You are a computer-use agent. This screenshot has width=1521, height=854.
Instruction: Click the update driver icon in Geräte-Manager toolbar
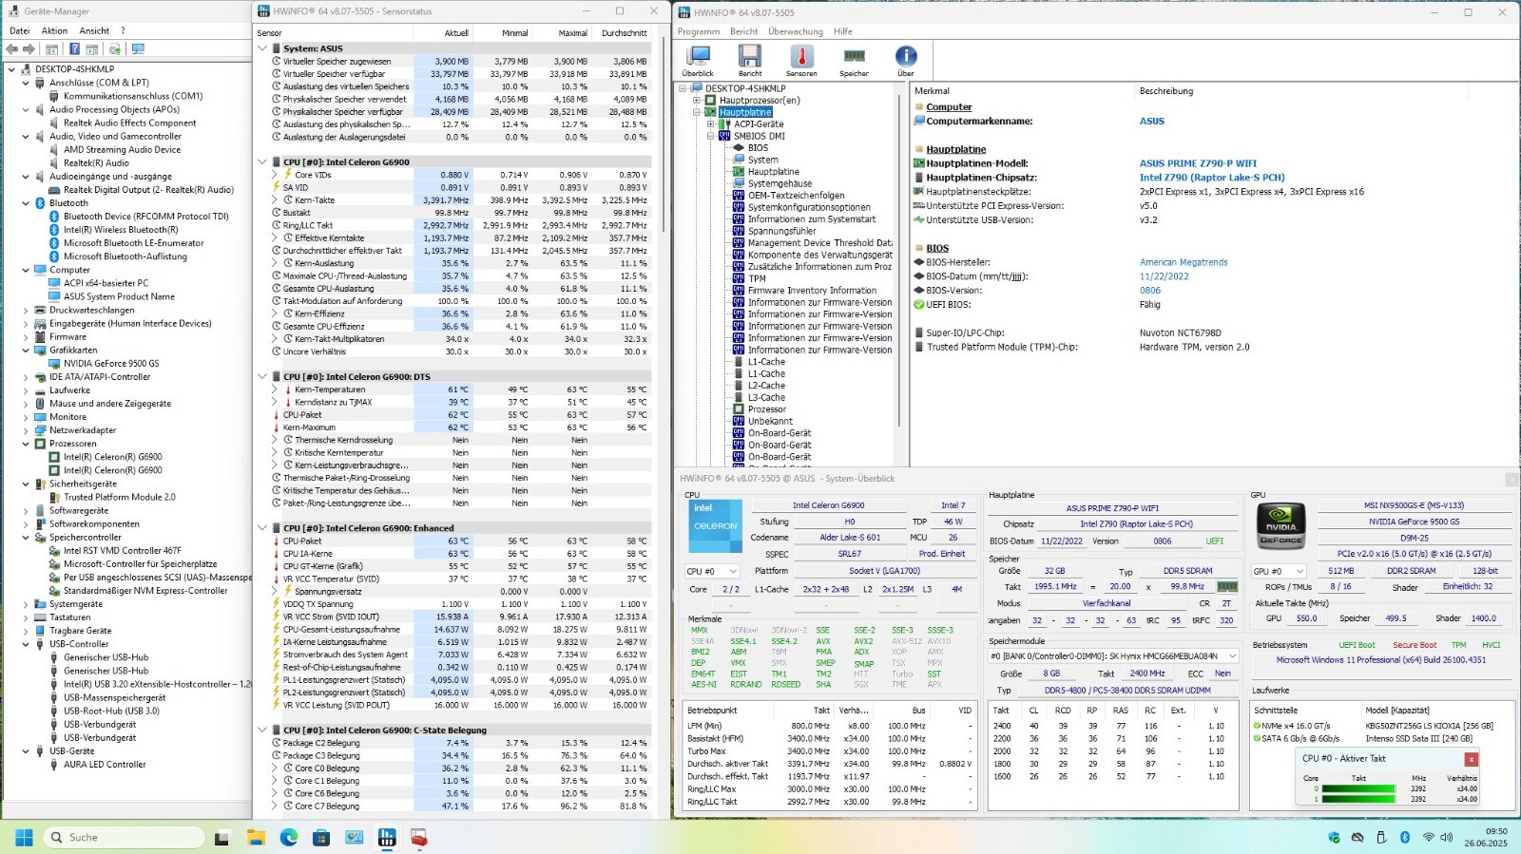(115, 48)
